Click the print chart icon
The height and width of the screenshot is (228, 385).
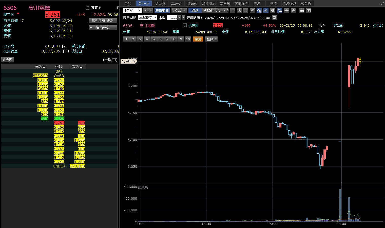[x=302, y=10]
